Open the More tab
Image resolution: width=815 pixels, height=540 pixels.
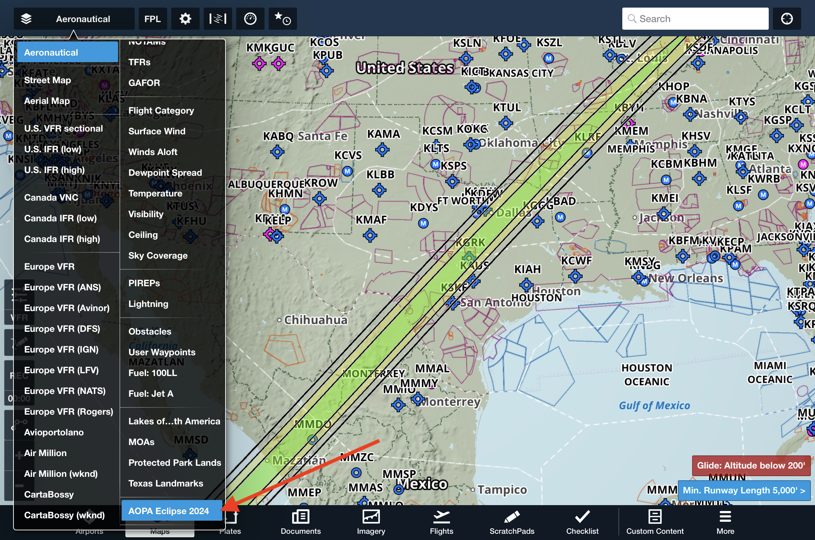[725, 522]
